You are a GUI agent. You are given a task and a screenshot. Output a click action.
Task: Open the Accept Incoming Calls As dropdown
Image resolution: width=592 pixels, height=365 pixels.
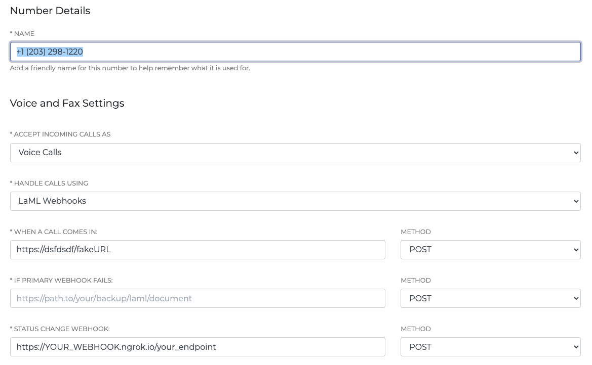[x=295, y=152]
